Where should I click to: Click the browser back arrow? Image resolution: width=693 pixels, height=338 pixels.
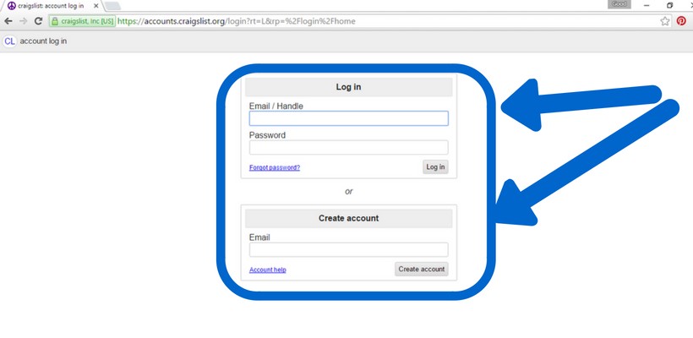tap(8, 21)
